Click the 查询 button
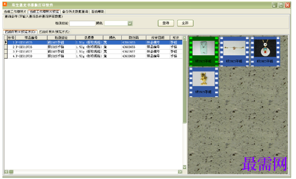 pyautogui.click(x=166, y=23)
